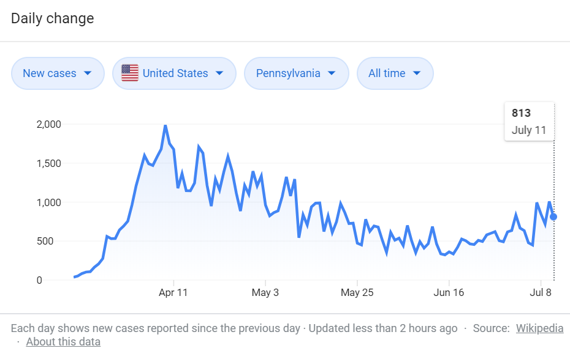Open the All time range dropdown
Viewport: 570px width, 351px height.
point(395,73)
